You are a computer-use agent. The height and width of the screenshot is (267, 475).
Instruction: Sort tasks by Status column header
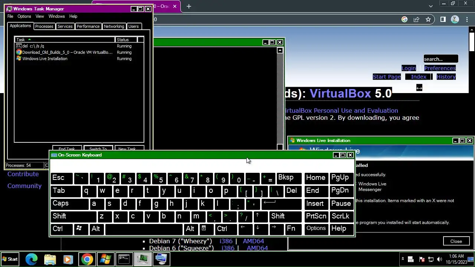[126, 40]
